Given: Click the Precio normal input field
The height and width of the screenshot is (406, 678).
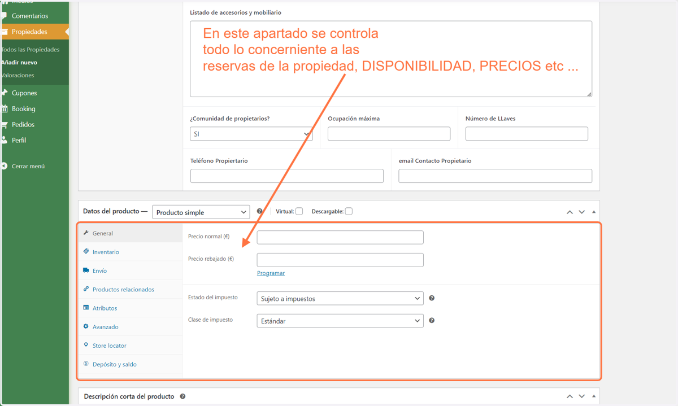Looking at the screenshot, I should [x=340, y=237].
